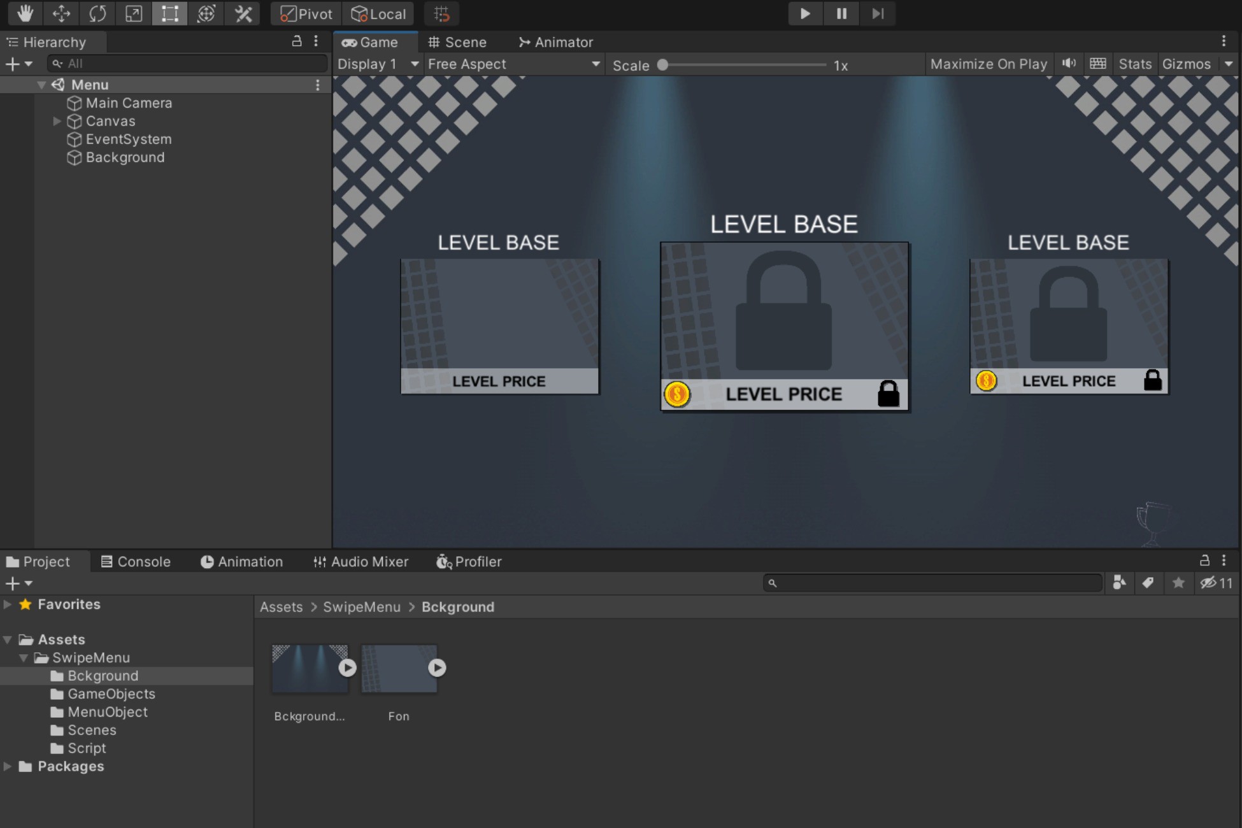Toggle Local coordinate space

[378, 13]
